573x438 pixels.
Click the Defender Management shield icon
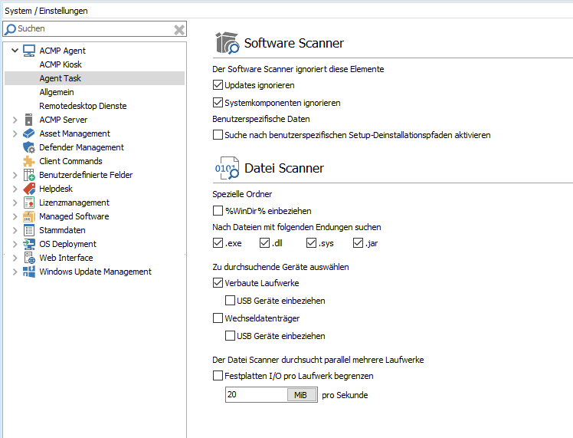(x=29, y=147)
